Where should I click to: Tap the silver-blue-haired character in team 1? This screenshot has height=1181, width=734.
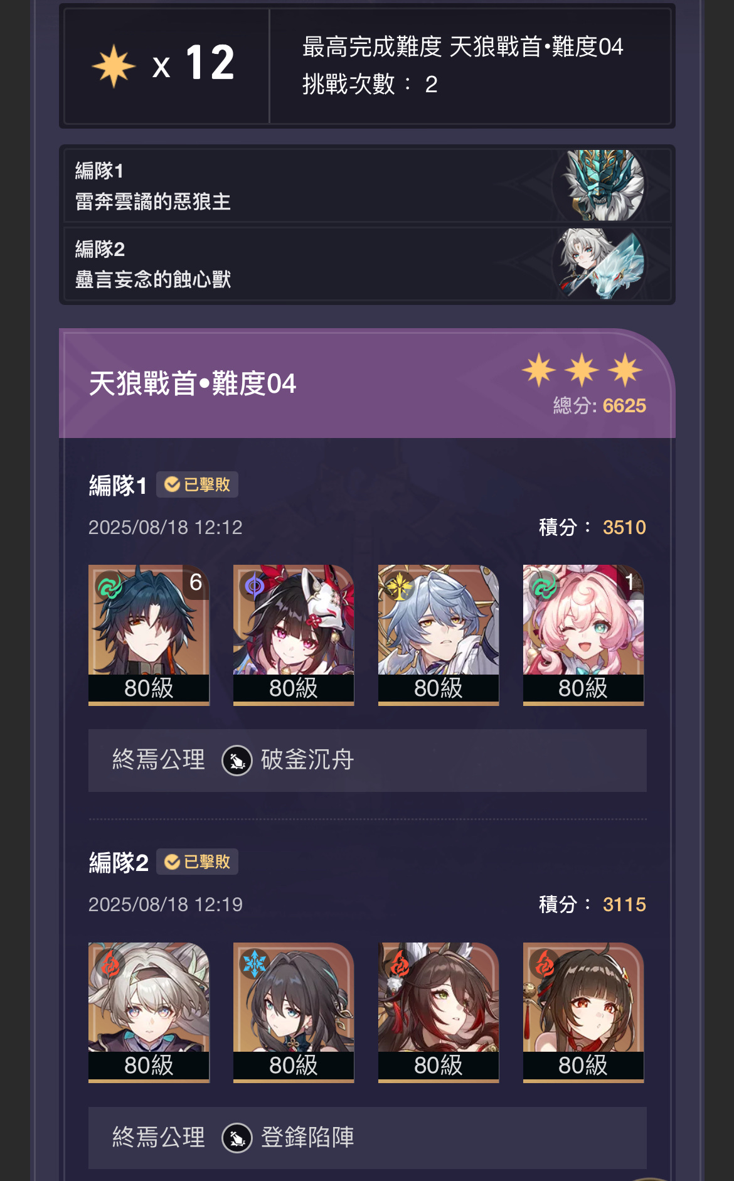click(439, 634)
